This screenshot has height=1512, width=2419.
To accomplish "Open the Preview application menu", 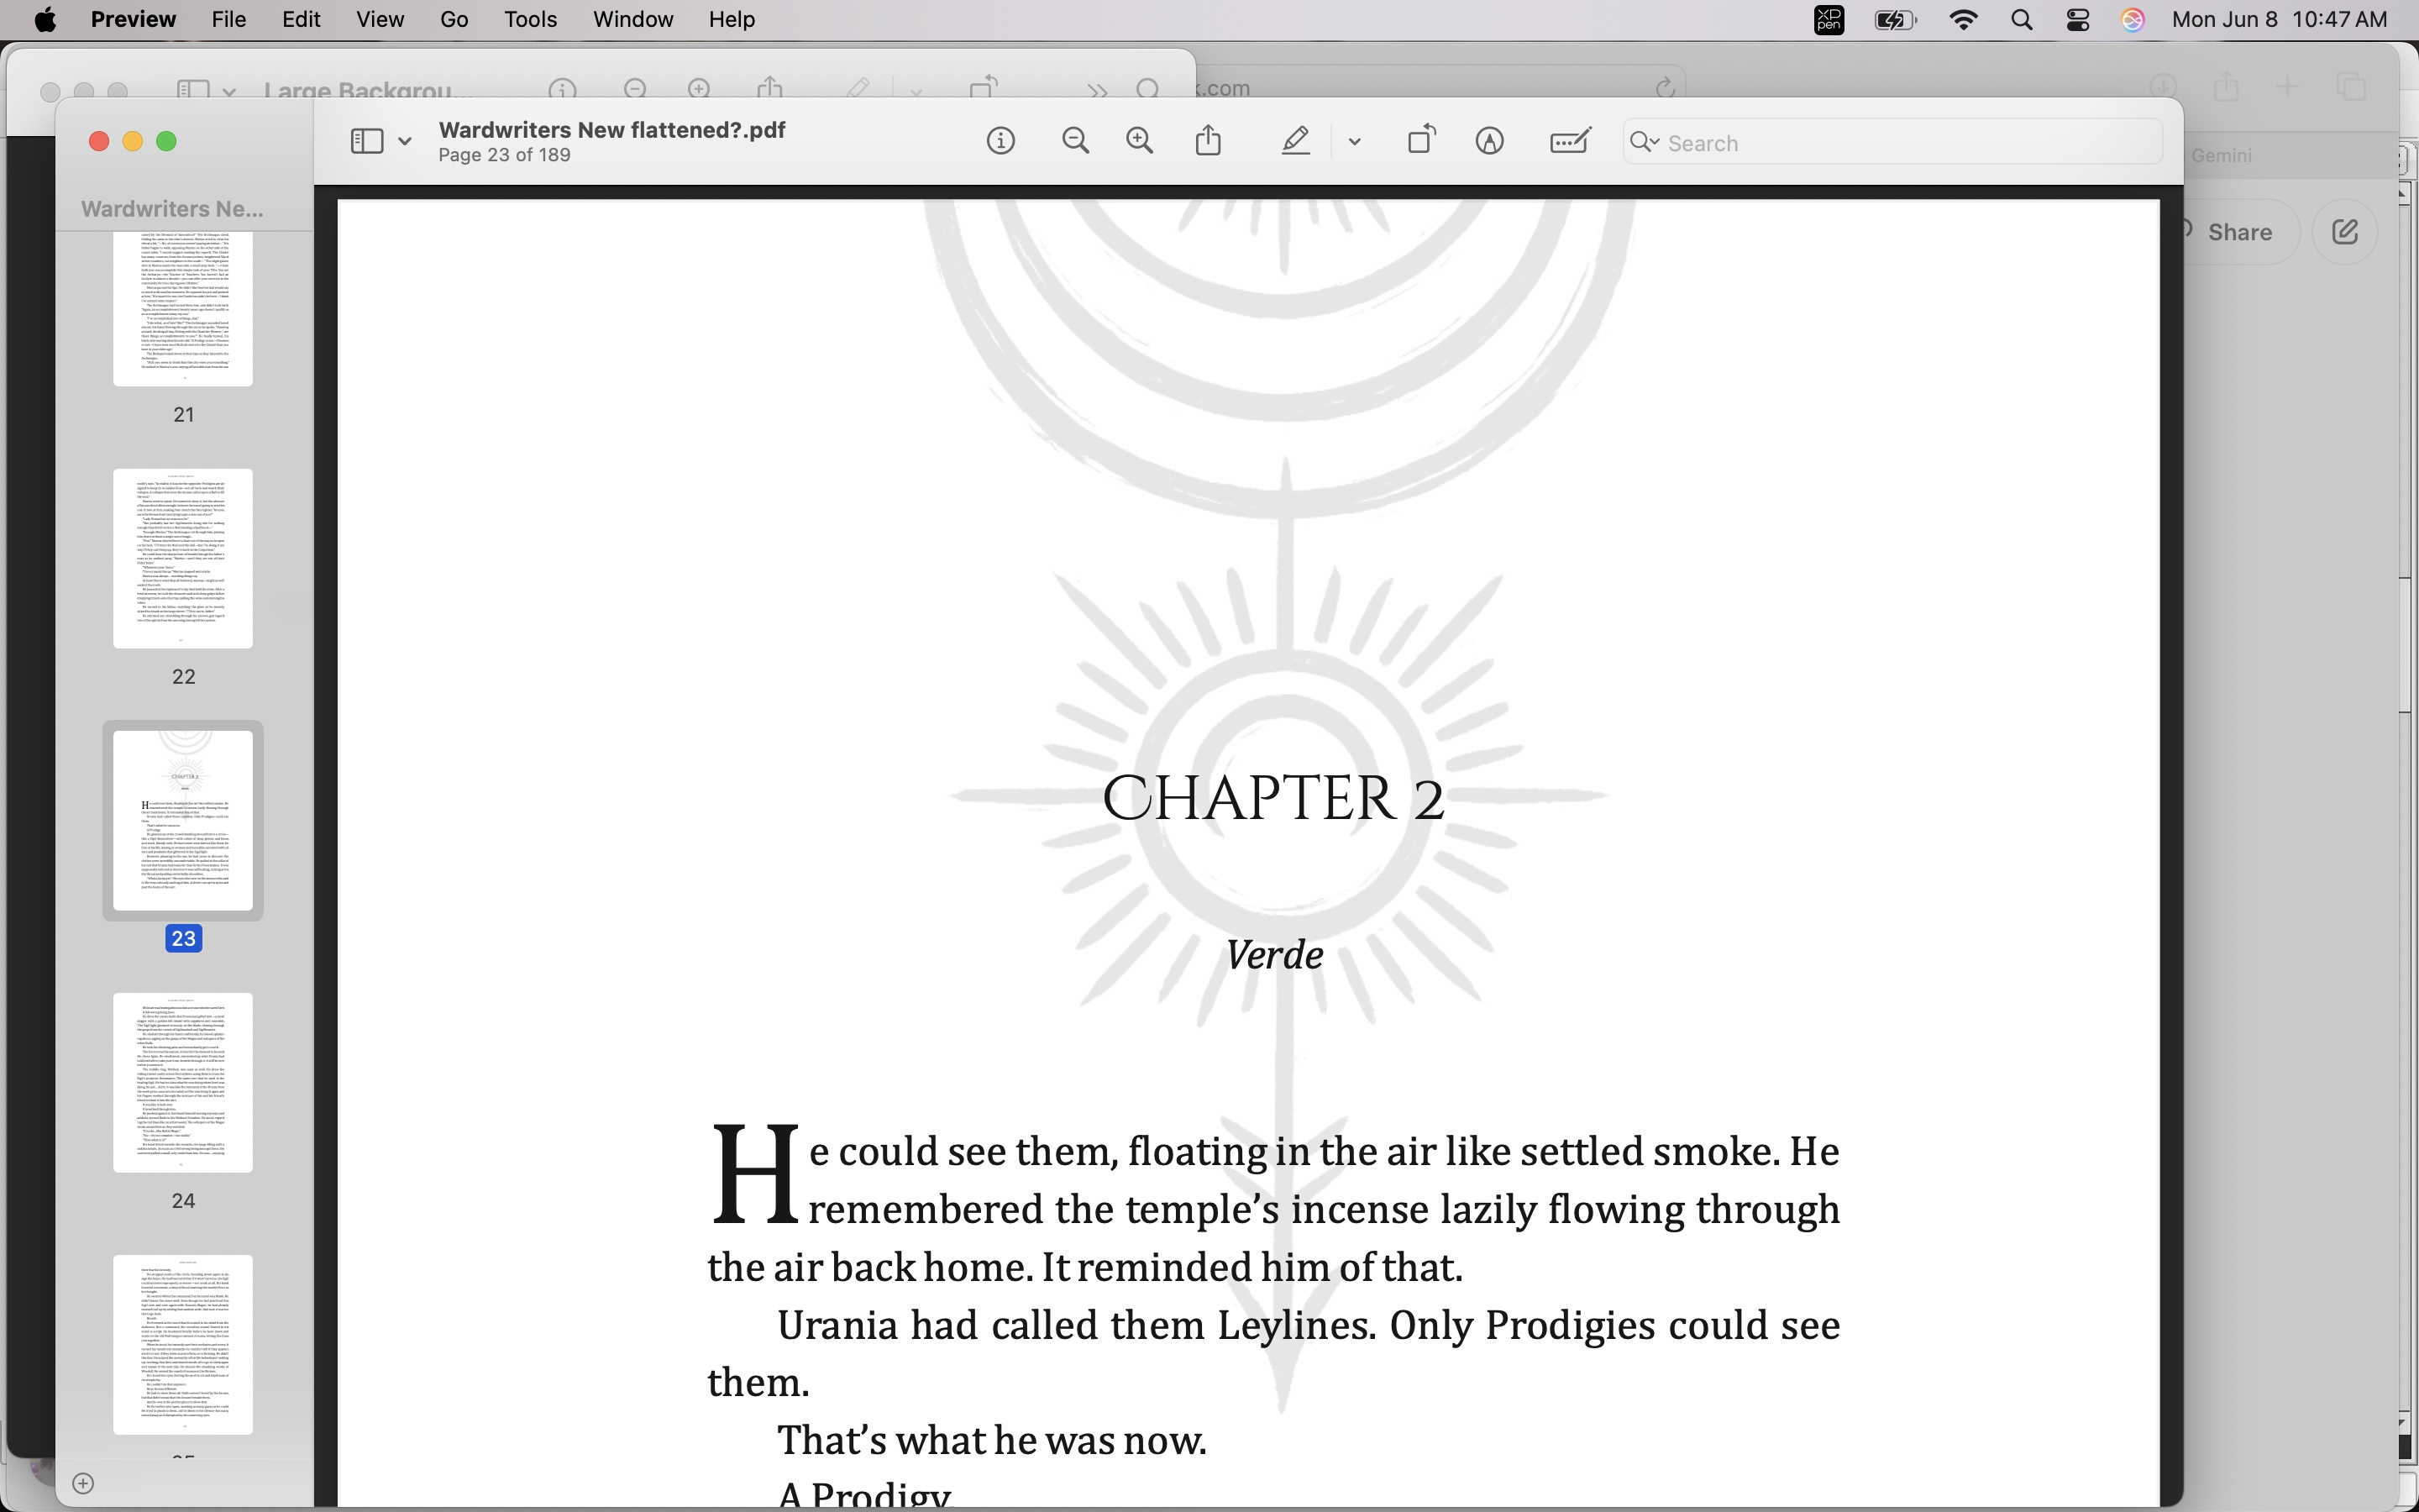I will point(133,20).
